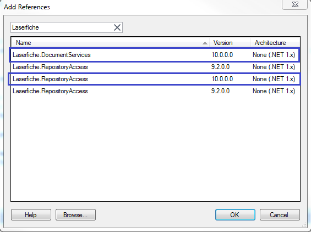311x232 pixels.
Task: Toggle the sort arrow in the Name header
Action: click(205, 43)
